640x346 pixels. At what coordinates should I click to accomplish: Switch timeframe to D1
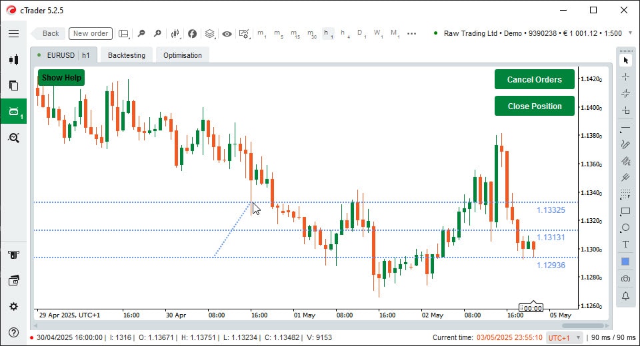point(361,33)
